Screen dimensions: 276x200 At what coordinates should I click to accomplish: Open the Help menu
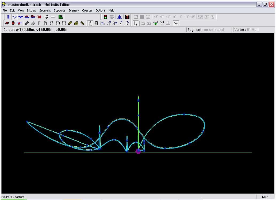[x=112, y=10]
